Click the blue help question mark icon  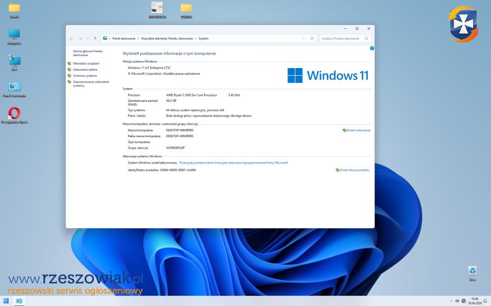[x=372, y=48]
